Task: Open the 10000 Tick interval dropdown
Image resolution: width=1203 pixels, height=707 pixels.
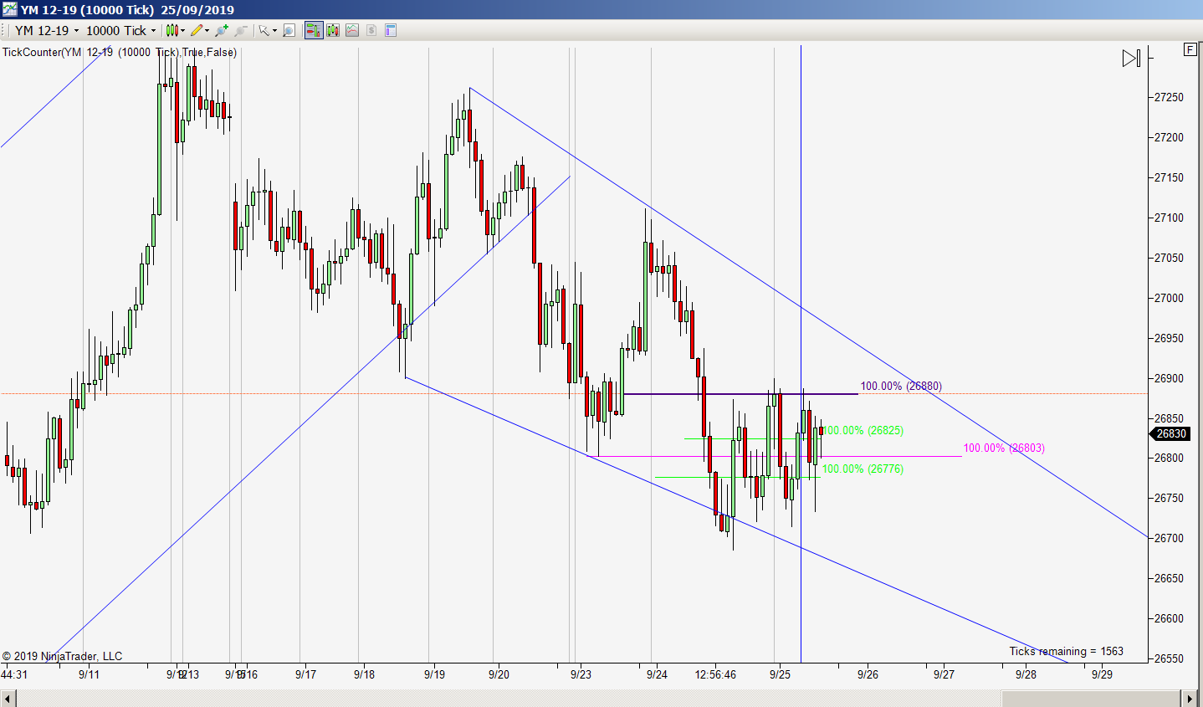Action: (x=120, y=30)
